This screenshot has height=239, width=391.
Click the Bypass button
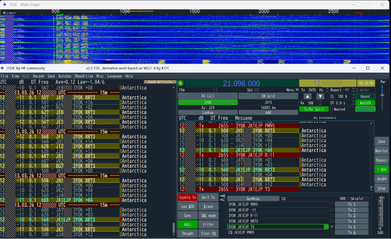tap(381, 160)
